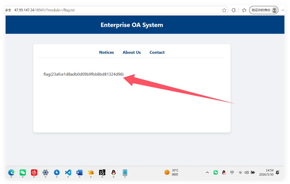
Task: Open Microsoft Word from the taskbar
Action: coord(79,173)
